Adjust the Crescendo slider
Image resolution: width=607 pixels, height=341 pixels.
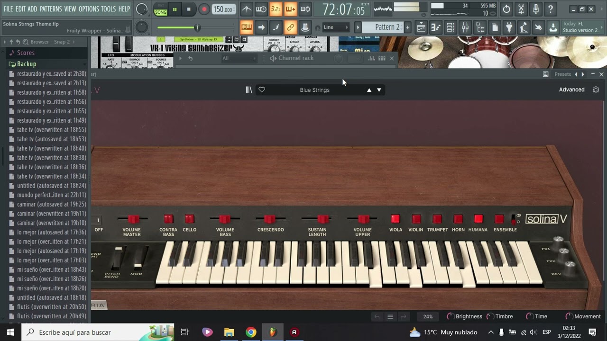point(270,219)
